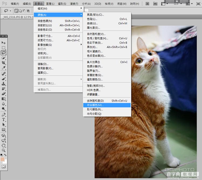Select the Eraser tool
Viewport: 202px width, 180px height.
tap(4, 94)
